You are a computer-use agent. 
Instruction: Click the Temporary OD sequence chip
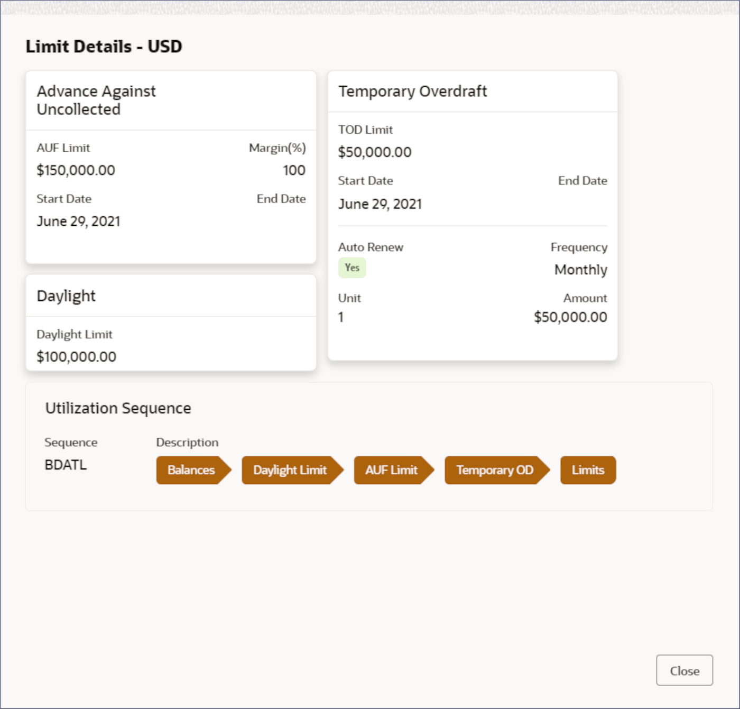(x=494, y=470)
